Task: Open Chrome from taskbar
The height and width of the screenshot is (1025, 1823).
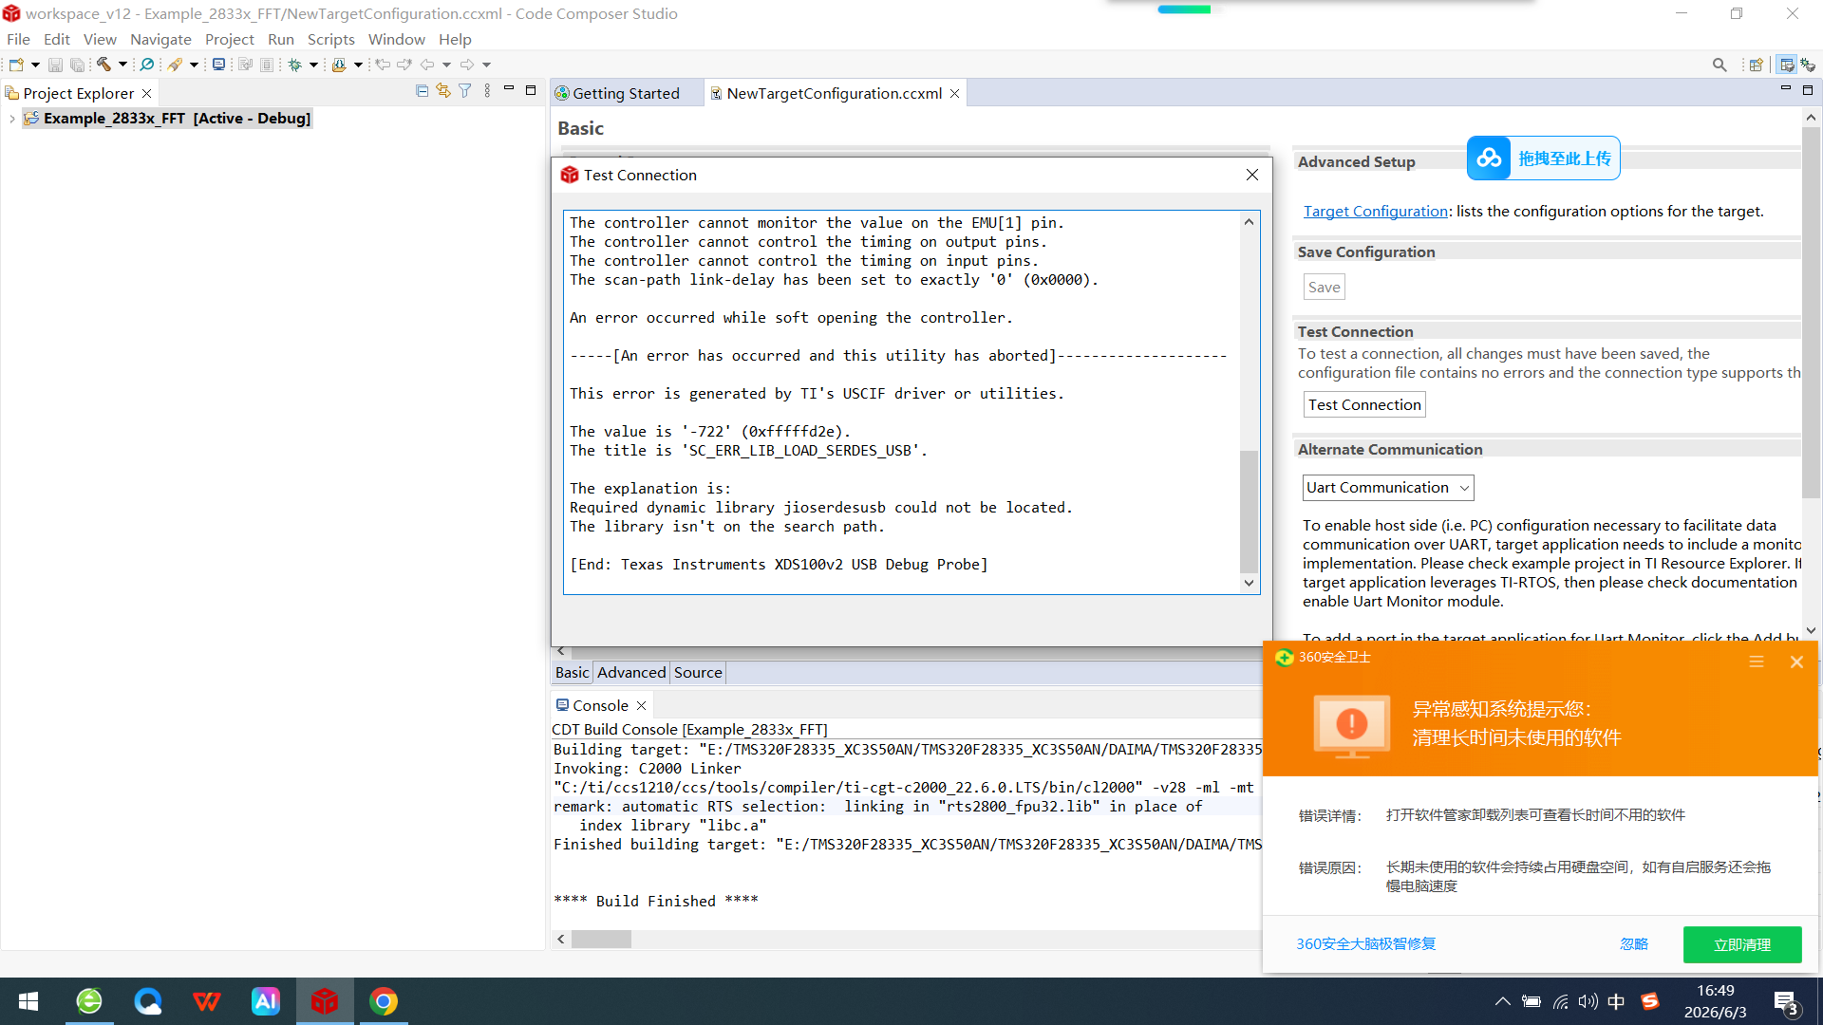Action: tap(384, 1001)
